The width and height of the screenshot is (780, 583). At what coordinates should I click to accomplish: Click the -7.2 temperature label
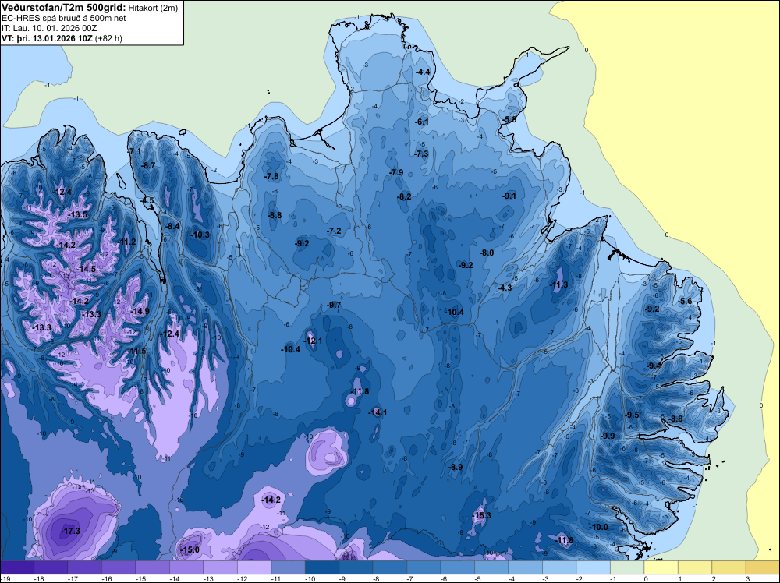[x=334, y=231]
